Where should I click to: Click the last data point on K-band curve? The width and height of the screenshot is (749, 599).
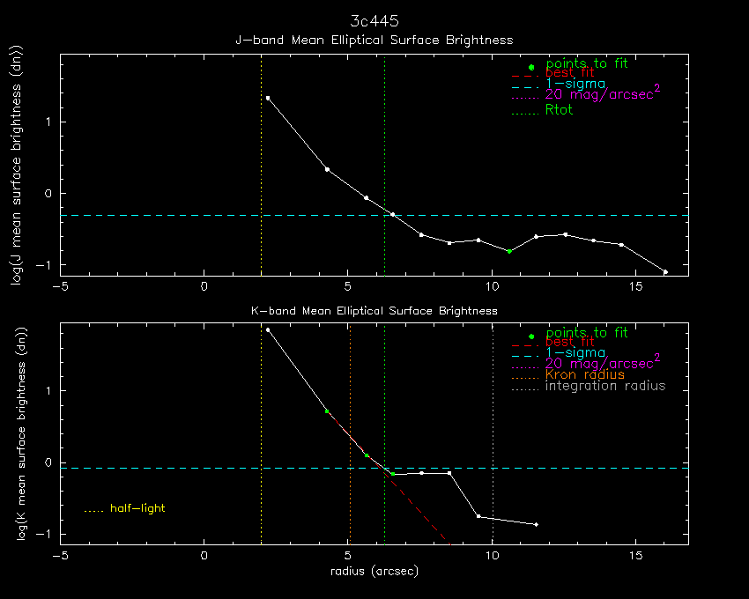[x=536, y=525]
